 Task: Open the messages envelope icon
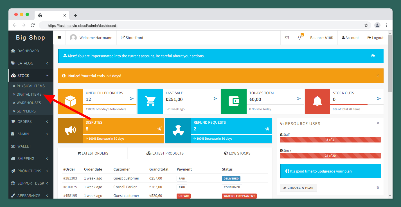coord(287,38)
